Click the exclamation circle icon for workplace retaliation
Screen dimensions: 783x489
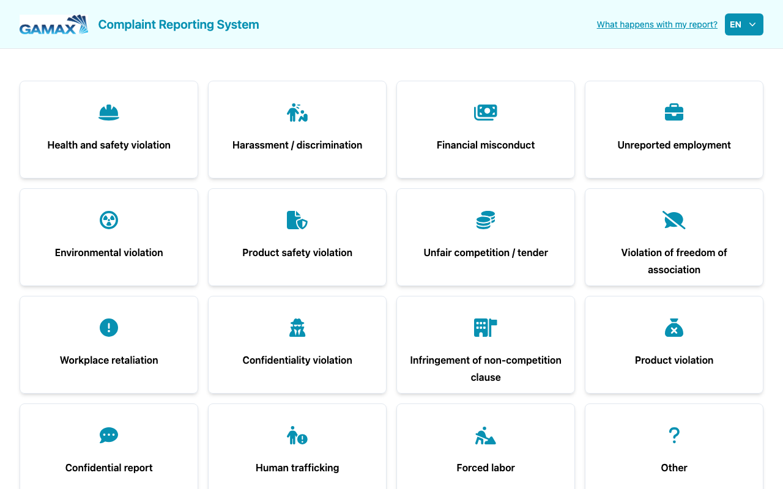pos(109,328)
